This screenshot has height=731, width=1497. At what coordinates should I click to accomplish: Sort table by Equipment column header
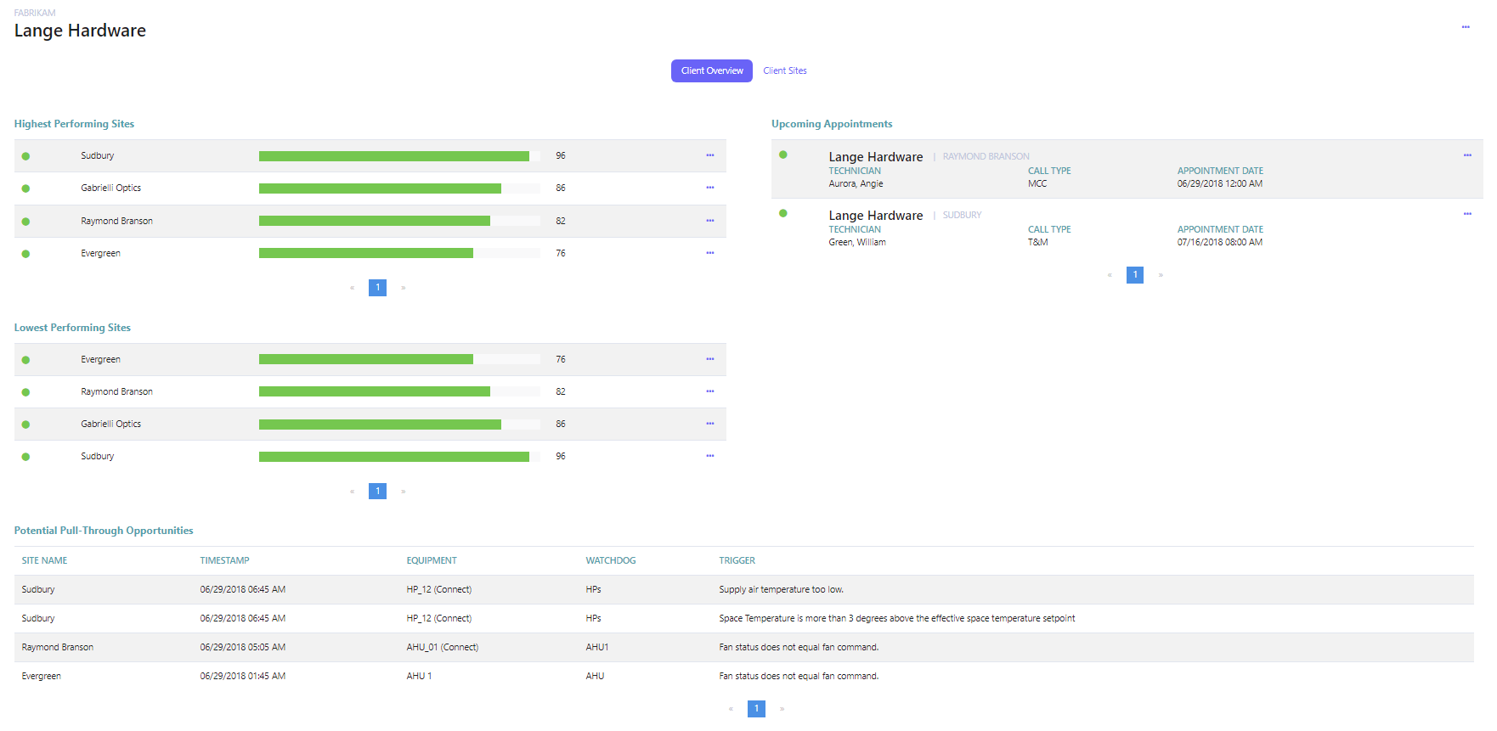pyautogui.click(x=431, y=560)
